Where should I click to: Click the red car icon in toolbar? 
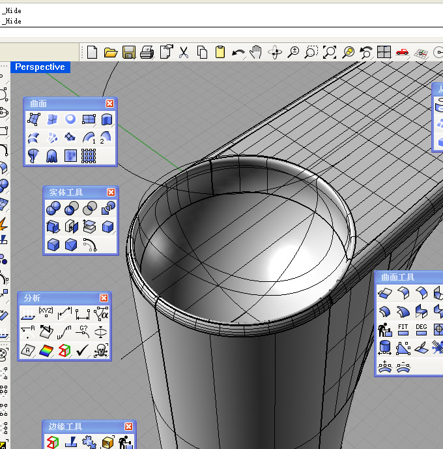pyautogui.click(x=402, y=52)
